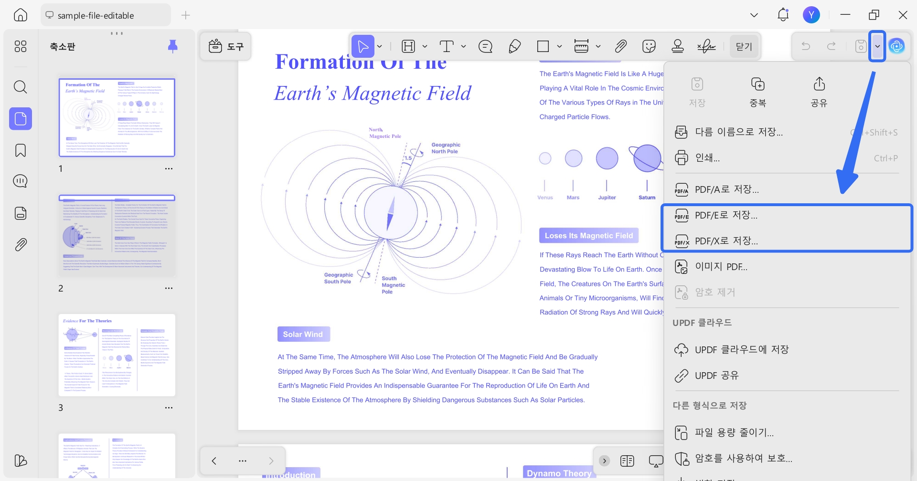Expand the text tool dropdown arrow
Screen dimensions: 917x481
tap(463, 46)
